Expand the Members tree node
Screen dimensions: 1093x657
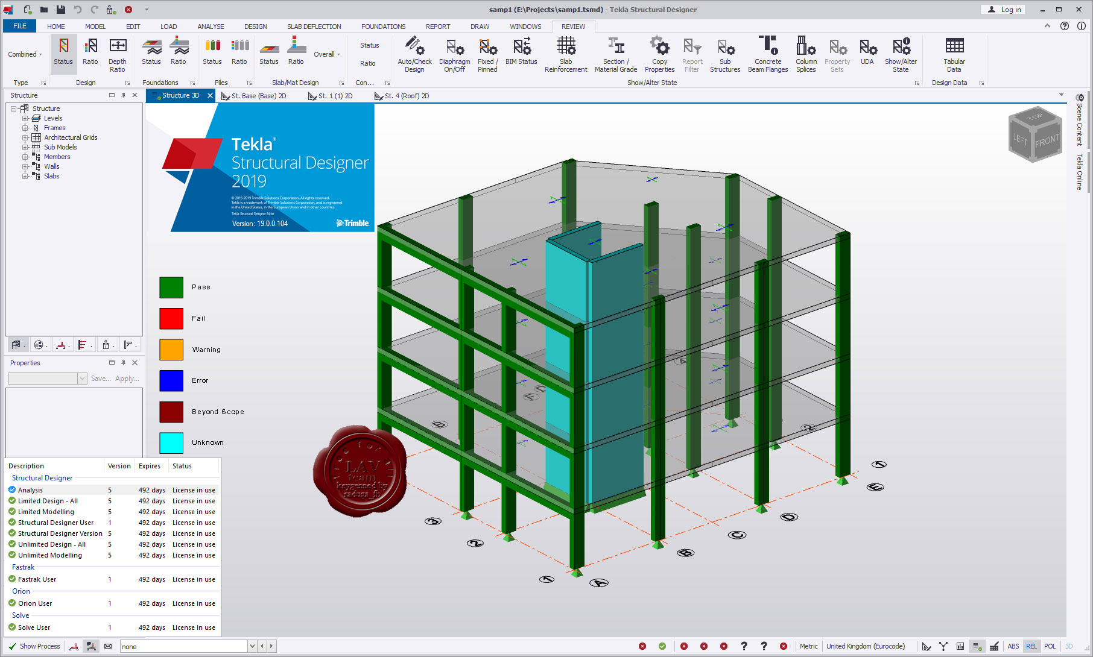point(25,157)
